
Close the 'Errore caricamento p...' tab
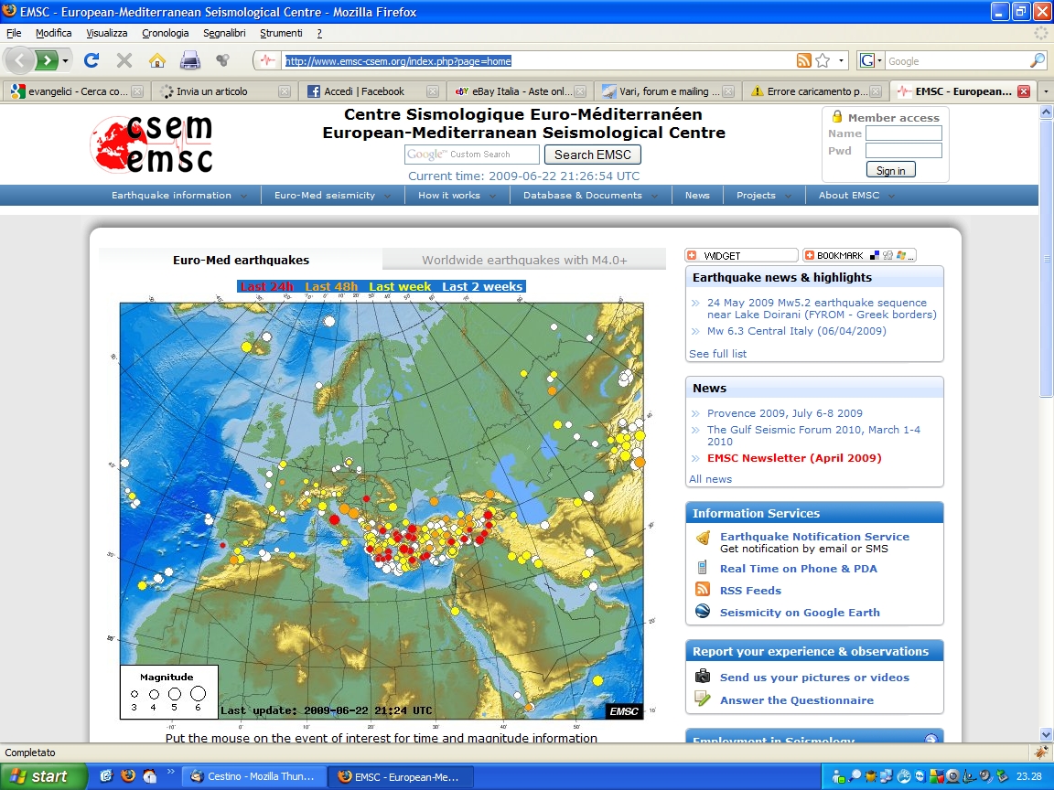click(876, 91)
